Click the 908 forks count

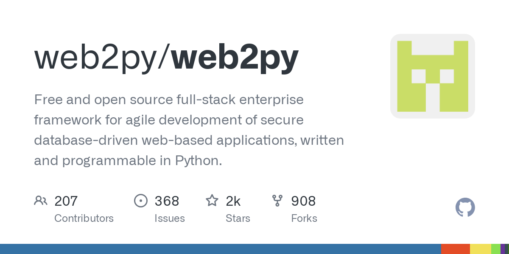click(x=303, y=201)
